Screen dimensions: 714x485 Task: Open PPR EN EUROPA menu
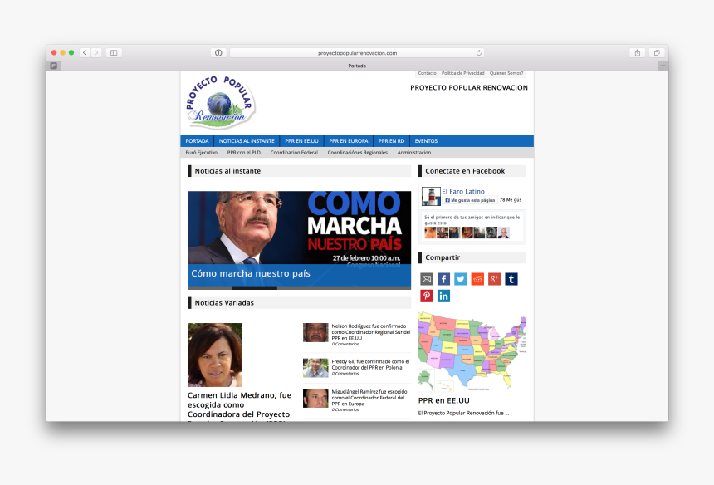click(x=349, y=140)
